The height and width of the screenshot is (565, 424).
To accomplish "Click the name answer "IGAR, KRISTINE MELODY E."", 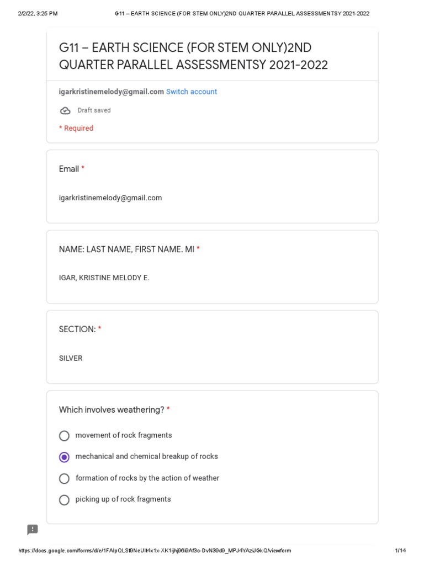I will click(104, 278).
